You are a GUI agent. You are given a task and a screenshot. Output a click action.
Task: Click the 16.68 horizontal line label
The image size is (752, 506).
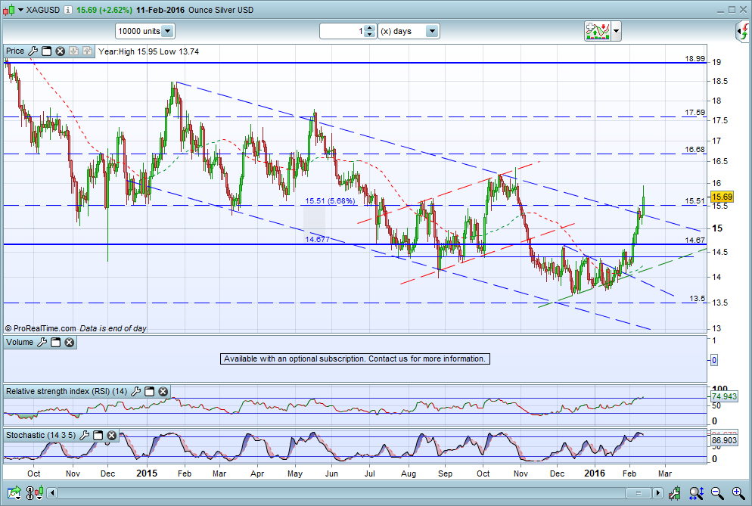pos(695,149)
